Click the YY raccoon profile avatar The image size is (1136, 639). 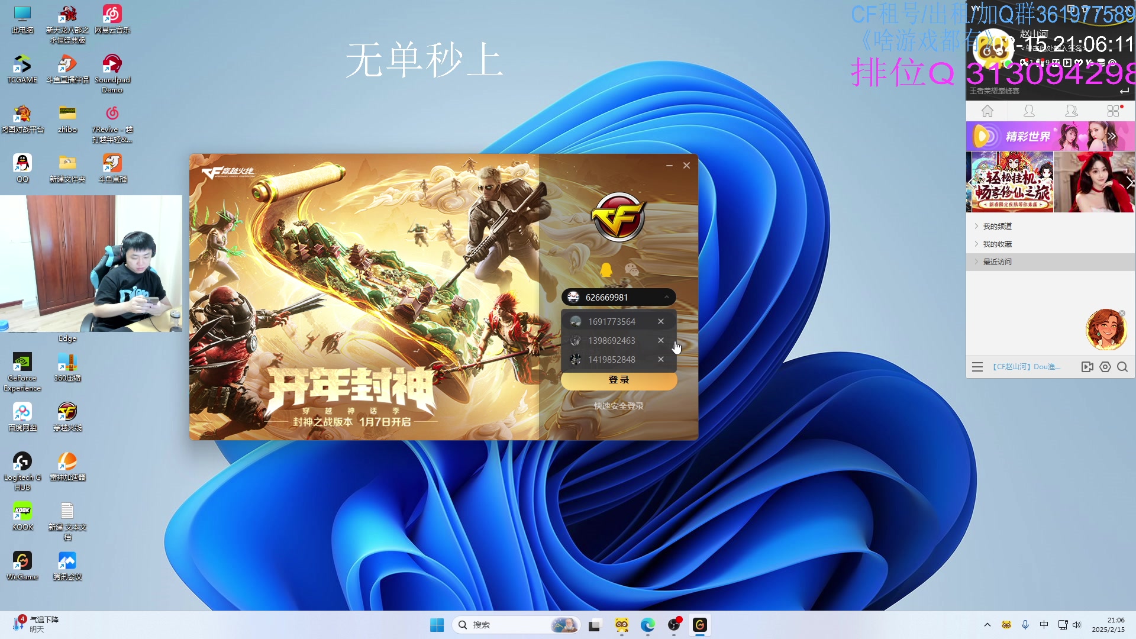coord(993,49)
